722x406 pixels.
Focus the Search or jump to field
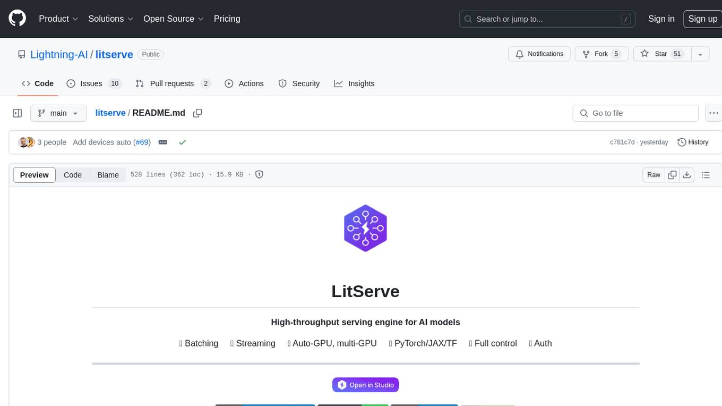pos(547,19)
